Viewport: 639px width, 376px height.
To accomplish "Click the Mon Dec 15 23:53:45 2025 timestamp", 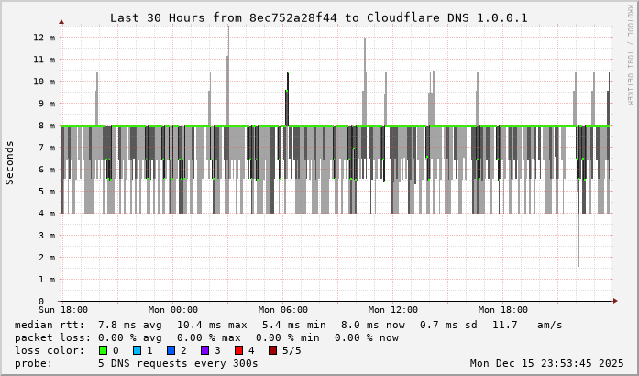I will click(540, 363).
